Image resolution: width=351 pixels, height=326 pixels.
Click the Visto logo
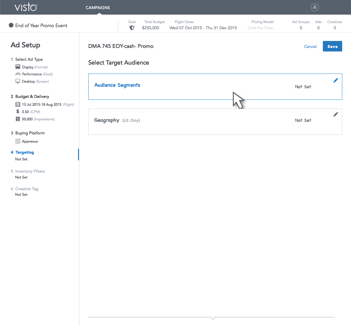point(26,7)
